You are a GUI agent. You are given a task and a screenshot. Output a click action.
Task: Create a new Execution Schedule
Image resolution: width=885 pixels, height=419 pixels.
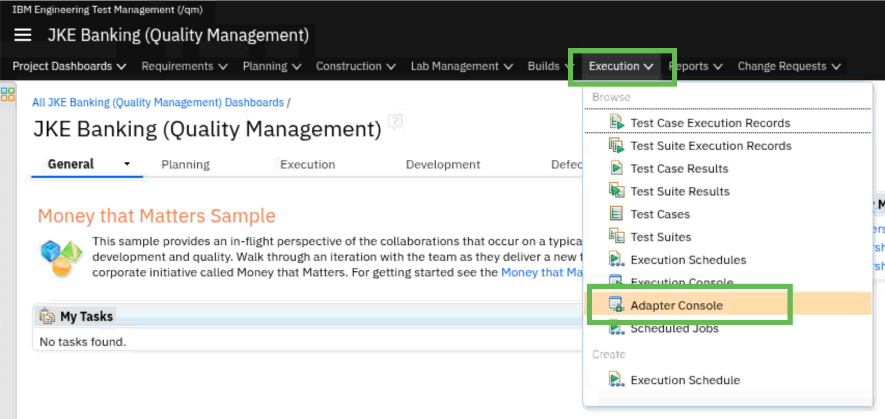coord(685,380)
